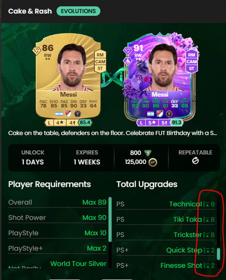Click the Overall Max 89 requirement row

click(57, 203)
